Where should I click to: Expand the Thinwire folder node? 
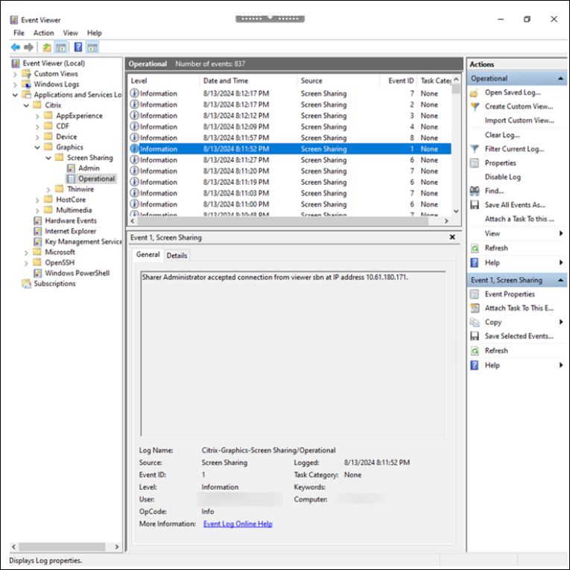click(49, 189)
